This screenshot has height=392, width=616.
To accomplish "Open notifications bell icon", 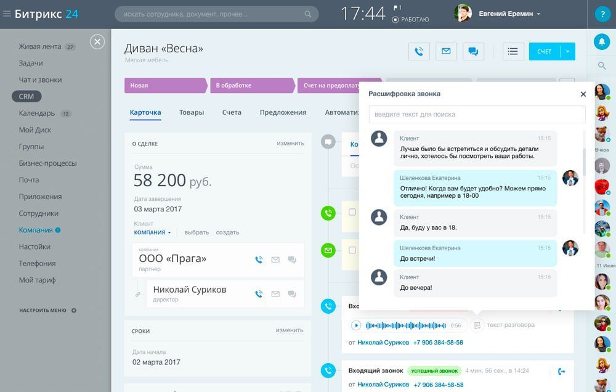I will 601,41.
